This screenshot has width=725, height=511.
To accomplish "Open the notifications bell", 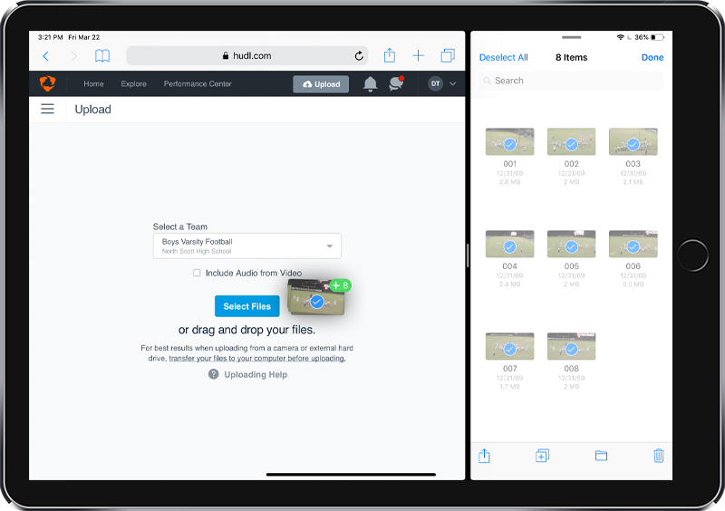I will coord(370,84).
